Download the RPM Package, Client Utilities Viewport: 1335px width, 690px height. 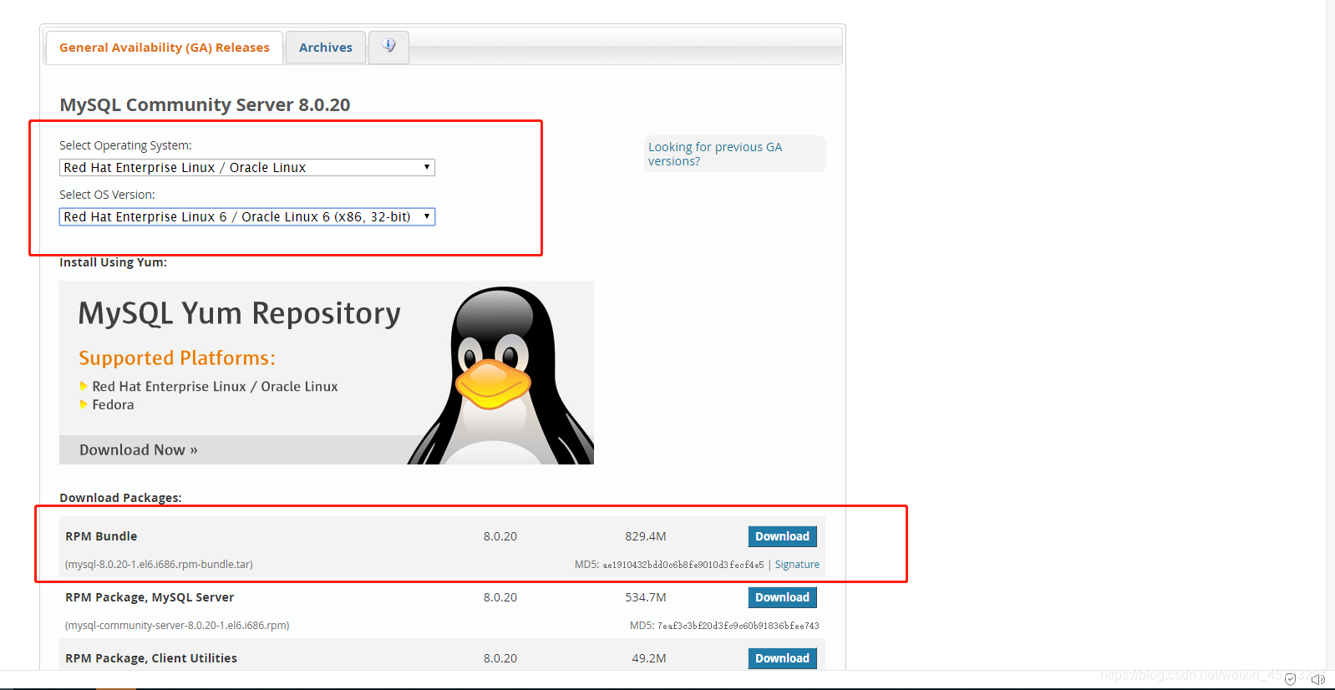coord(782,658)
